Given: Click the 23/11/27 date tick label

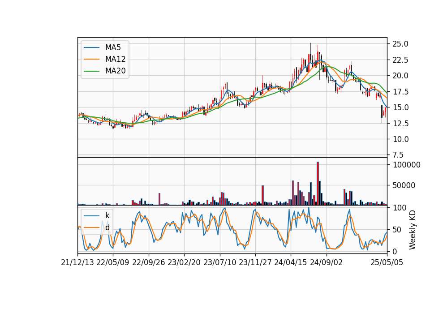Looking at the screenshot, I should (x=255, y=263).
